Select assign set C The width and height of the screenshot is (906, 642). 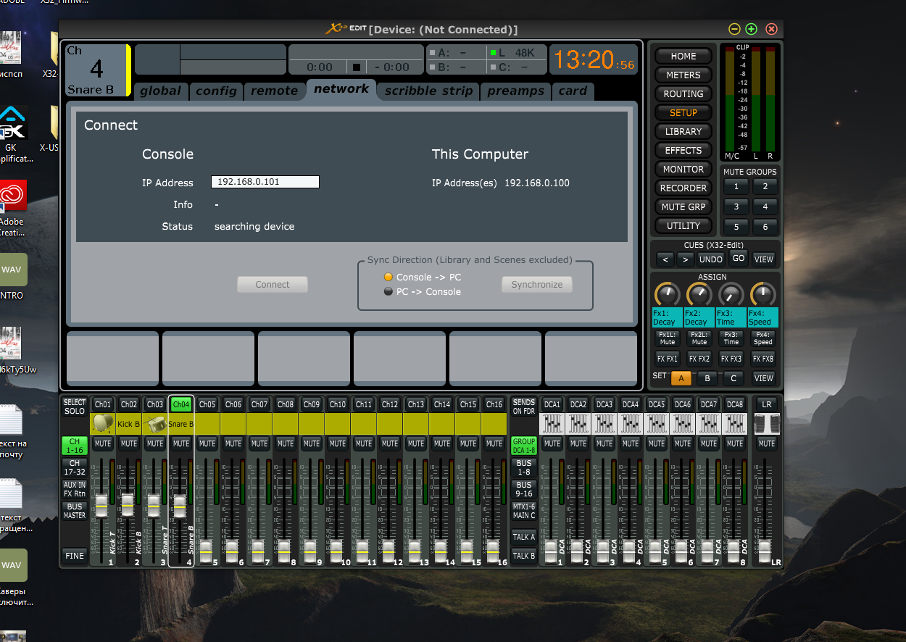(x=733, y=378)
